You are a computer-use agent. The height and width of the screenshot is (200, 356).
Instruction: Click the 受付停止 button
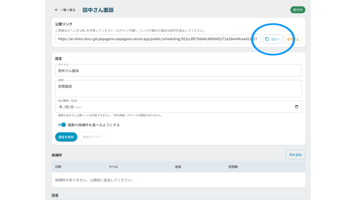tap(293, 39)
